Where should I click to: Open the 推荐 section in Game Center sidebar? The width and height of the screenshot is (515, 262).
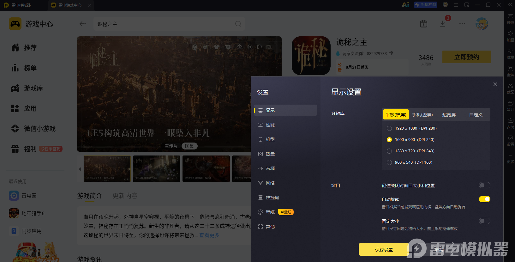[x=24, y=48]
